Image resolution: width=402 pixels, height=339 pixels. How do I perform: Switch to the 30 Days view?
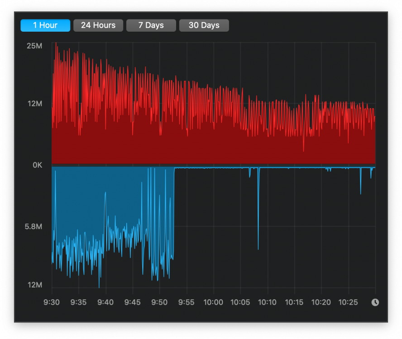pyautogui.click(x=204, y=25)
